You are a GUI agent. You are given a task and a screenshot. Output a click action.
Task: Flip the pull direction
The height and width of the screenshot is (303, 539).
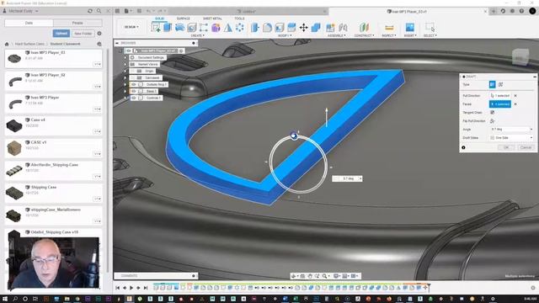pos(492,121)
